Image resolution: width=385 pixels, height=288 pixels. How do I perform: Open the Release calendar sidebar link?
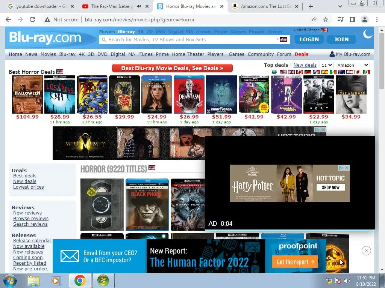pyautogui.click(x=32, y=241)
